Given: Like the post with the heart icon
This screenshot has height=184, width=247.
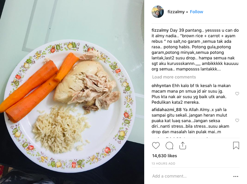Looking at the screenshot, I should [x=156, y=146].
